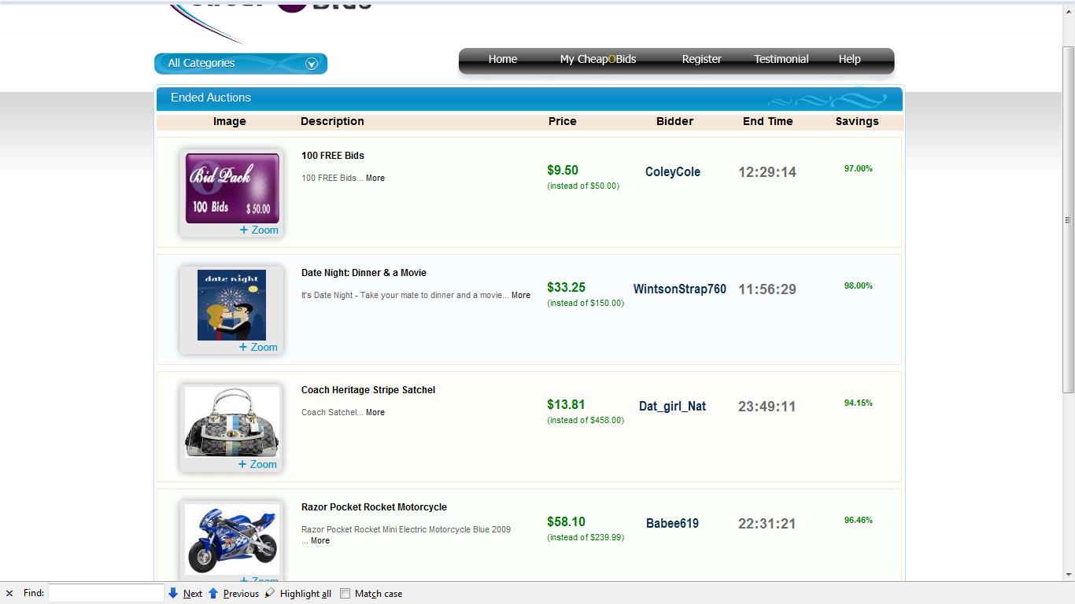Image resolution: width=1075 pixels, height=604 pixels.
Task: Open the Home menu item
Action: [x=503, y=59]
